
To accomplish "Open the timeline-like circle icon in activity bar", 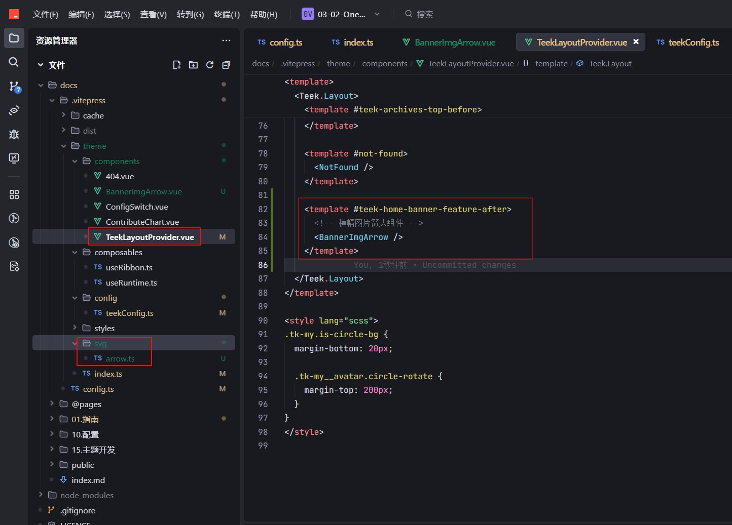I will 14,218.
